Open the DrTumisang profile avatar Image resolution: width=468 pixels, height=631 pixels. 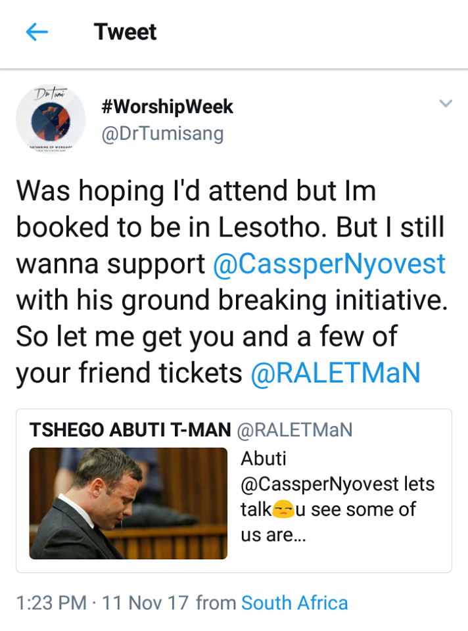coord(51,119)
